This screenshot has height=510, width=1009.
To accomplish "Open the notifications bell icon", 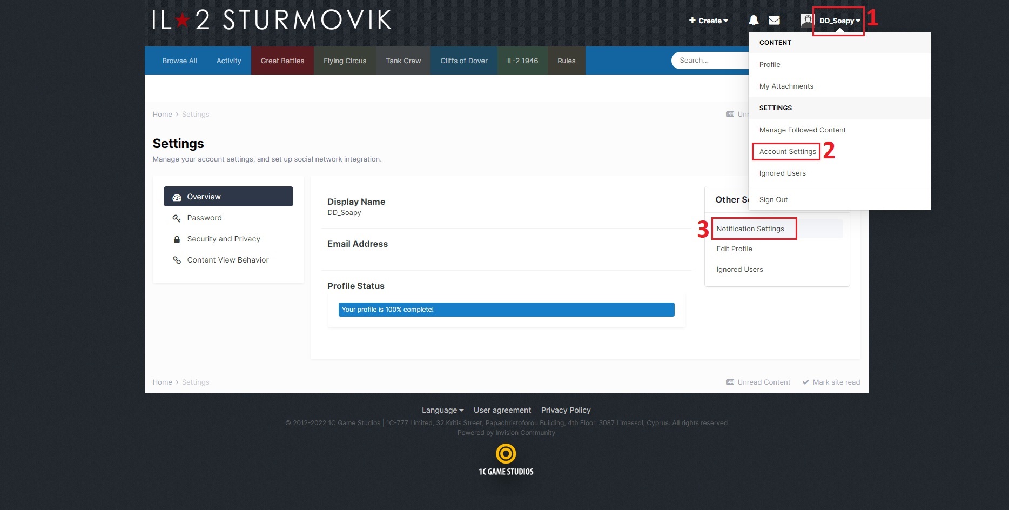I will 754,20.
